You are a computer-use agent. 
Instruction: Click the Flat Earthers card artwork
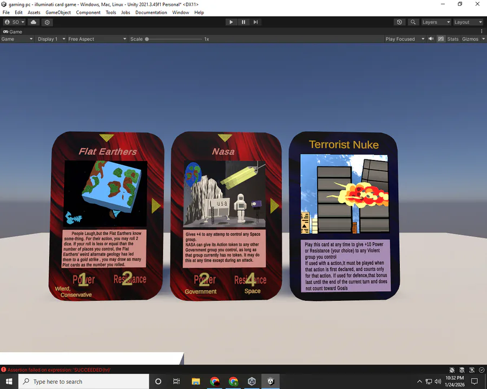click(x=106, y=193)
